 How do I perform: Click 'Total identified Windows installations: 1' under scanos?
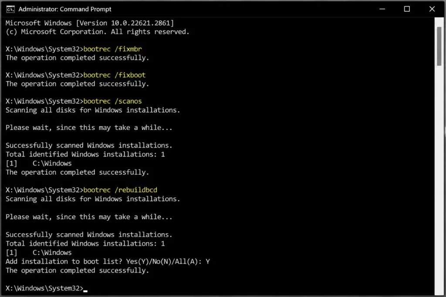[85, 154]
